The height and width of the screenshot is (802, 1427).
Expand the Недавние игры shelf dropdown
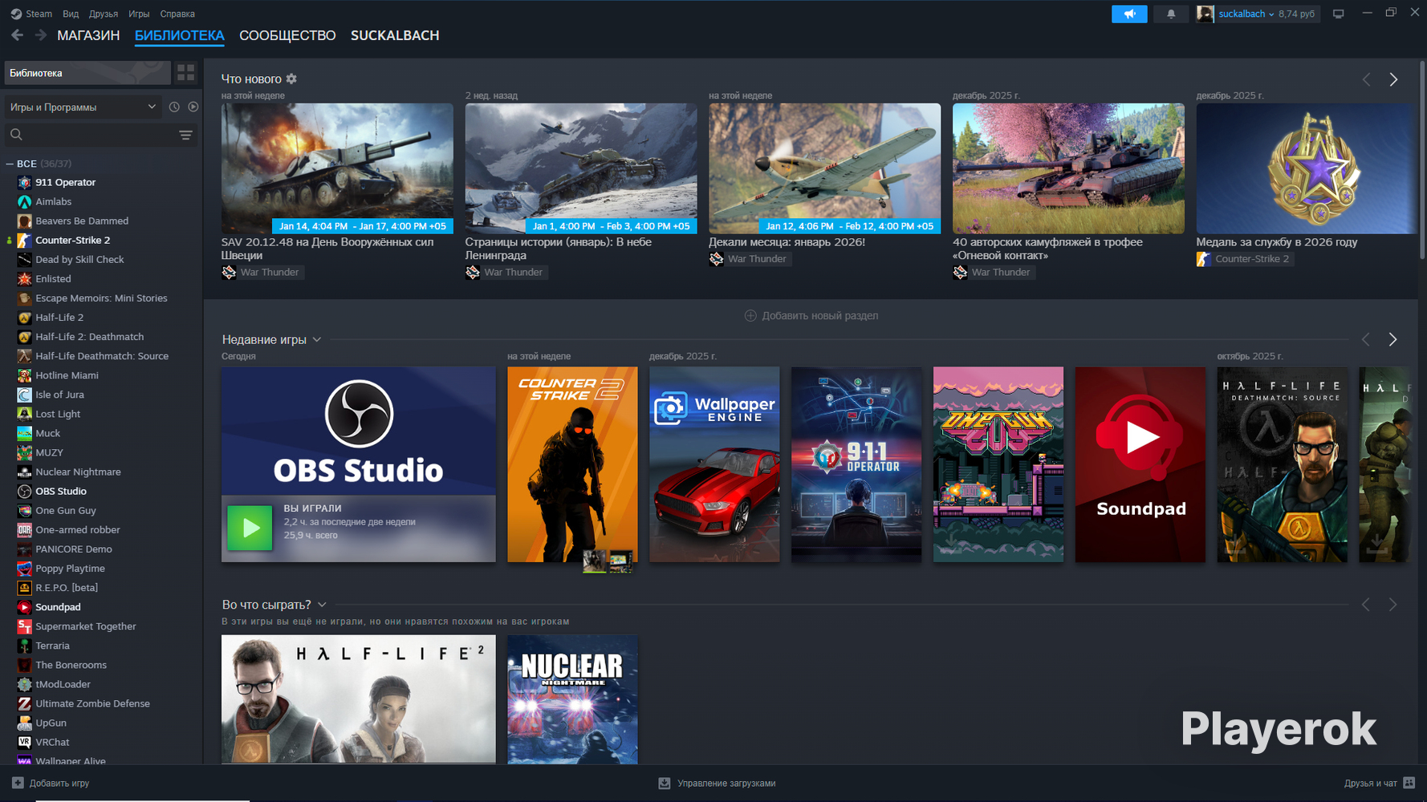click(x=317, y=339)
